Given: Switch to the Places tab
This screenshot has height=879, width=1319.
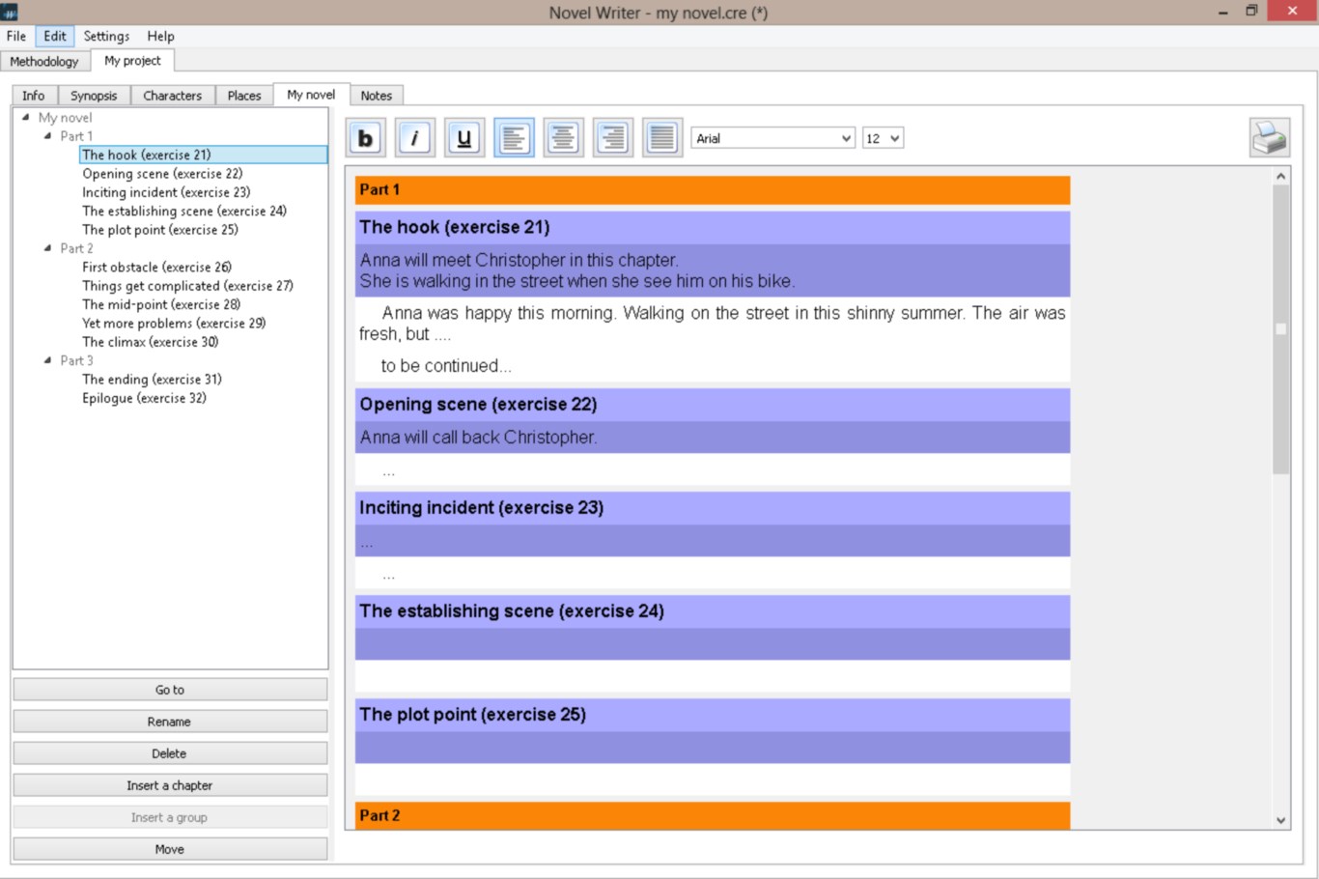Looking at the screenshot, I should point(244,96).
